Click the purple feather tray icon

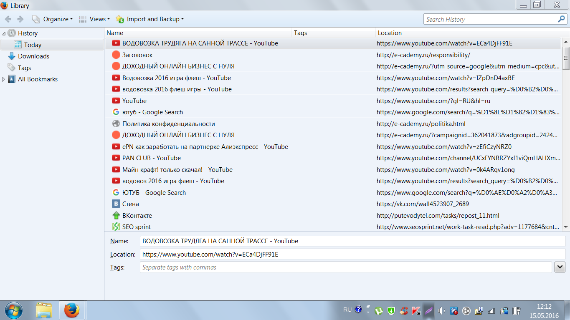[x=429, y=310]
